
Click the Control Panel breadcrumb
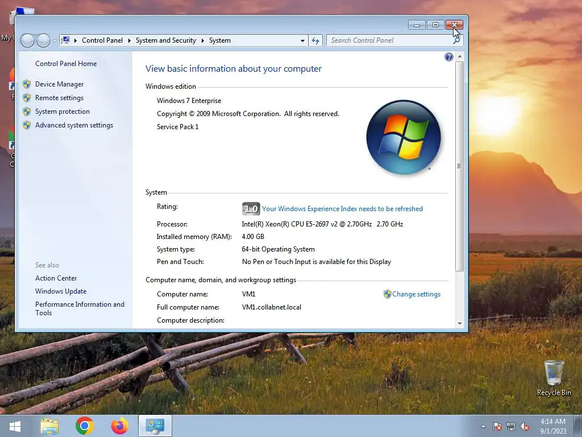102,40
